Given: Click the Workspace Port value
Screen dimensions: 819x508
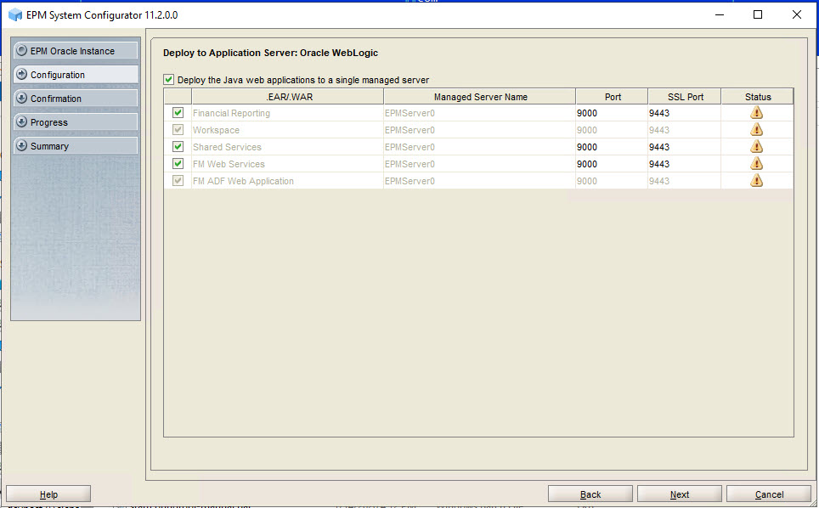Looking at the screenshot, I should [x=586, y=130].
